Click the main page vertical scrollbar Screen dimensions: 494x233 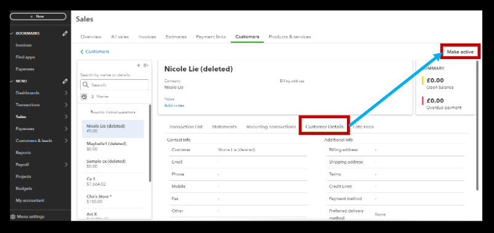coord(477,126)
